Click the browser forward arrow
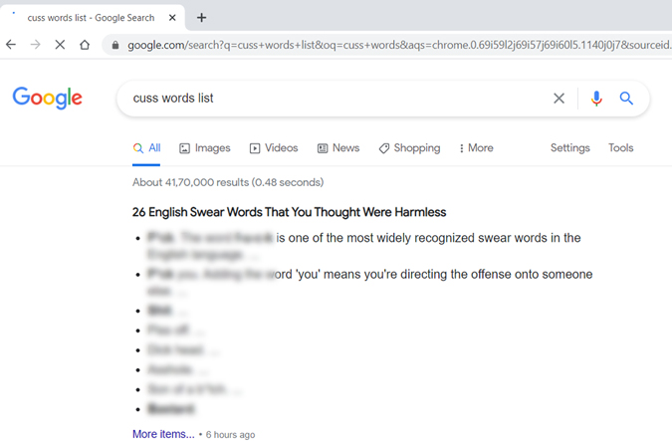Viewport: 672px width, 441px height. tap(36, 45)
